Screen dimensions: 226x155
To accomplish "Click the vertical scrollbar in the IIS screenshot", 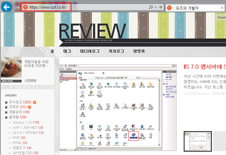I will tap(159, 112).
